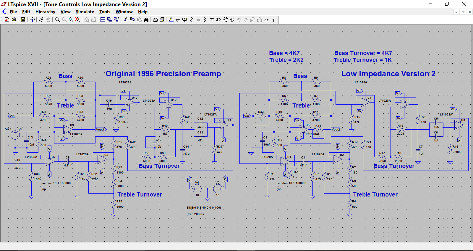473x251 pixels.
Task: Restore the schematic child window
Action: (463, 12)
